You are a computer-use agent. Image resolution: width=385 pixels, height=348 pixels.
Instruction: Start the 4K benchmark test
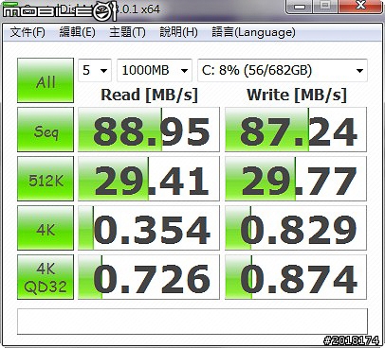click(x=46, y=228)
